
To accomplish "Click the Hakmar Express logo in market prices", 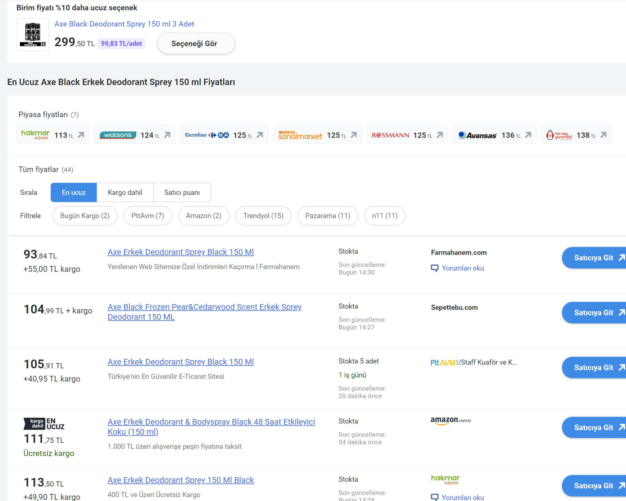I will coord(35,135).
